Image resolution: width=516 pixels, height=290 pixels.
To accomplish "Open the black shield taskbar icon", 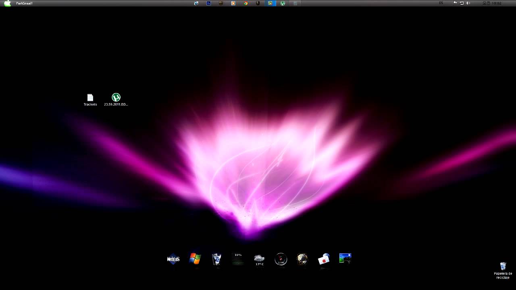I will click(258, 3).
